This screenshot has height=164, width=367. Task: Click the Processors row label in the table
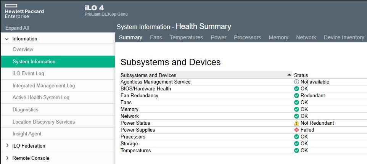click(133, 137)
